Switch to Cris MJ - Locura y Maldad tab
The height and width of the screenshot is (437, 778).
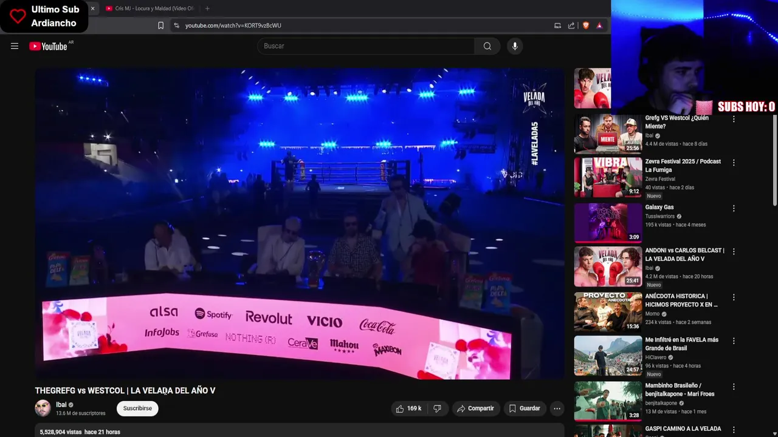click(151, 8)
